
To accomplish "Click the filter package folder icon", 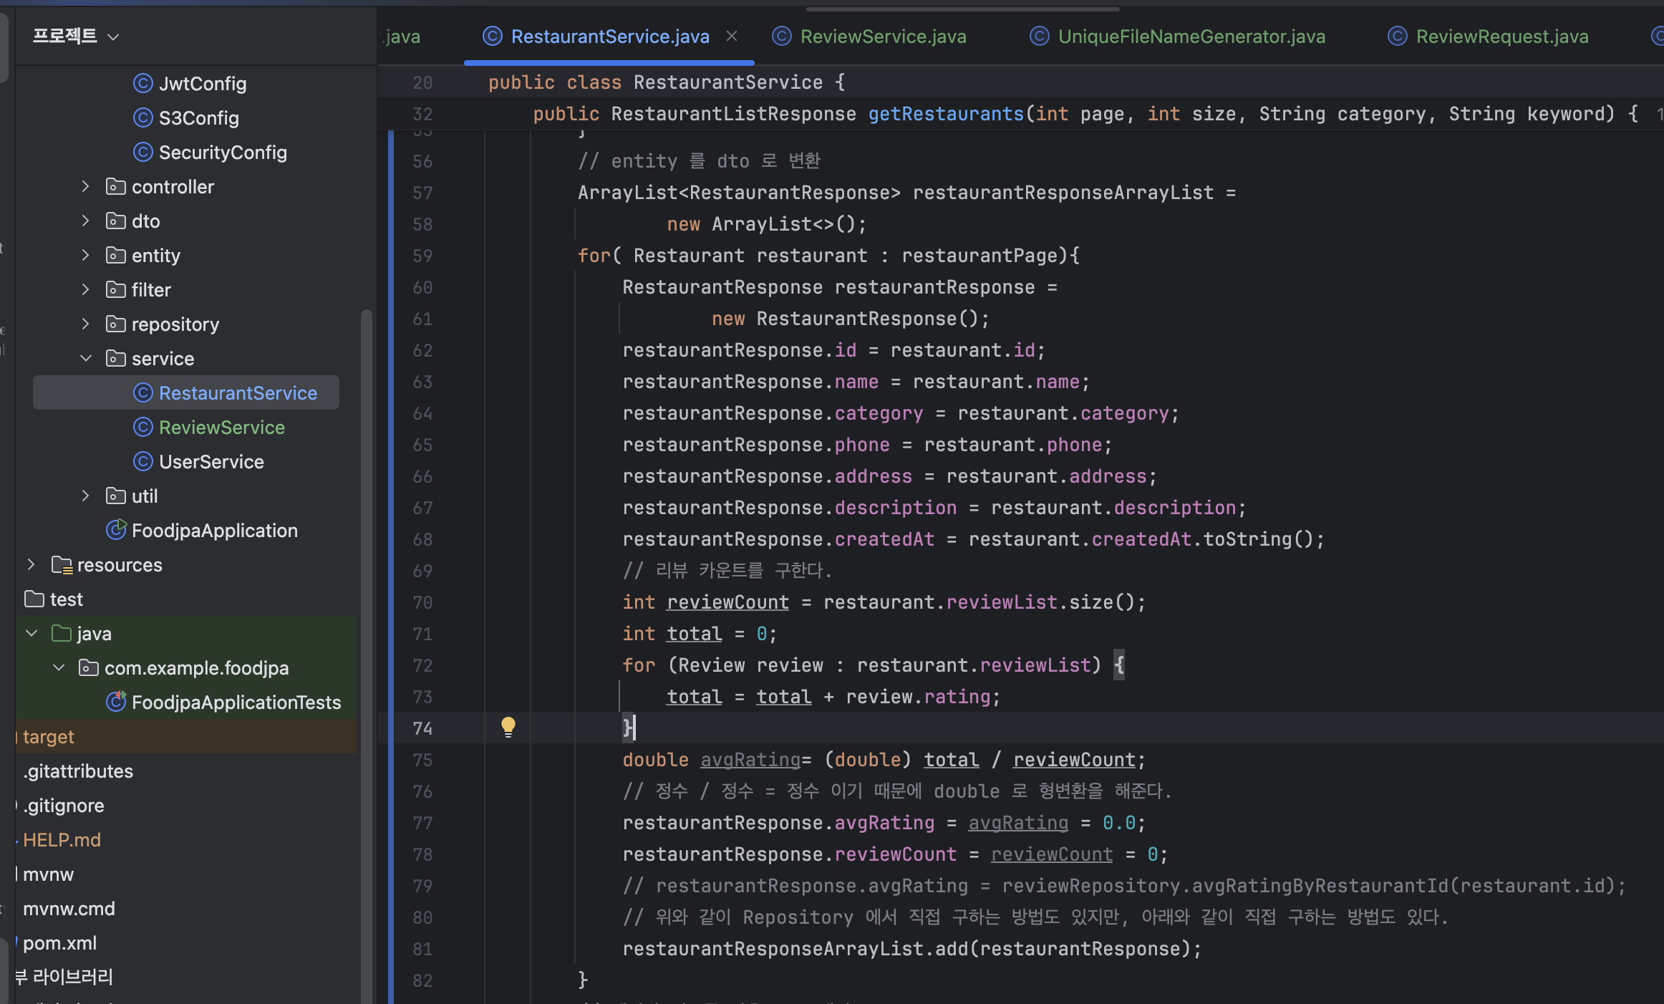I will [115, 290].
